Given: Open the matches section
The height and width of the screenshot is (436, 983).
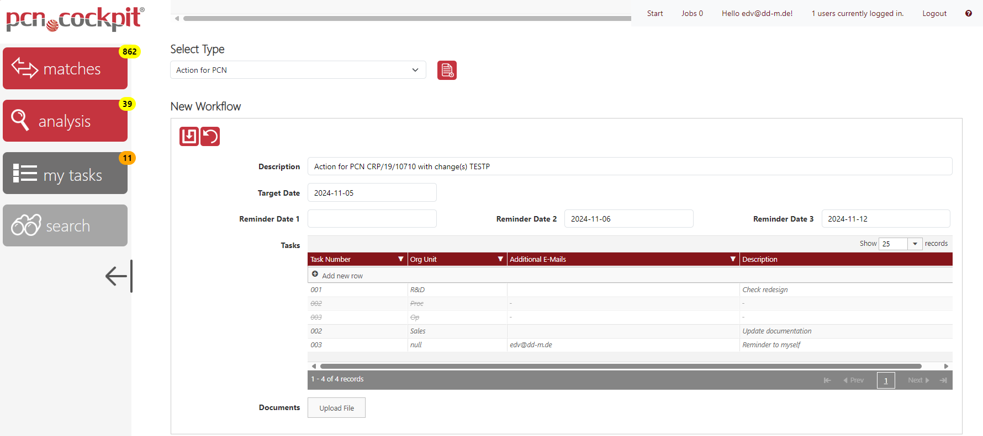Looking at the screenshot, I should (x=65, y=68).
